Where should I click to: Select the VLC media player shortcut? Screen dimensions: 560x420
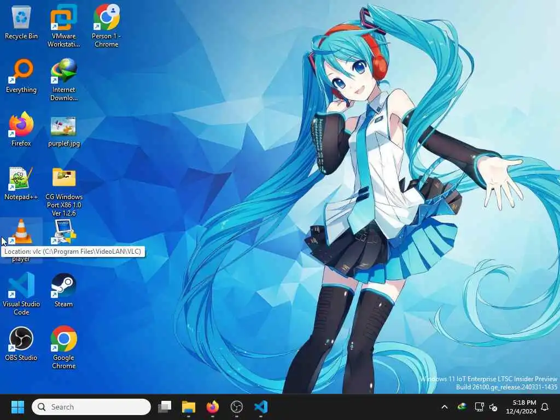coord(21,240)
